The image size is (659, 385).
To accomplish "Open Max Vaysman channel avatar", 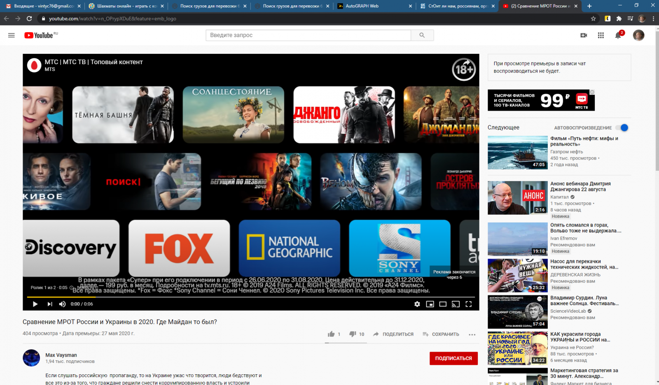I will [31, 358].
